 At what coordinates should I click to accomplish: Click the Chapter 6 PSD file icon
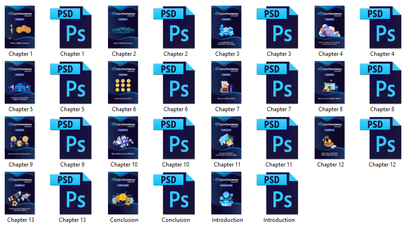tap(174, 83)
